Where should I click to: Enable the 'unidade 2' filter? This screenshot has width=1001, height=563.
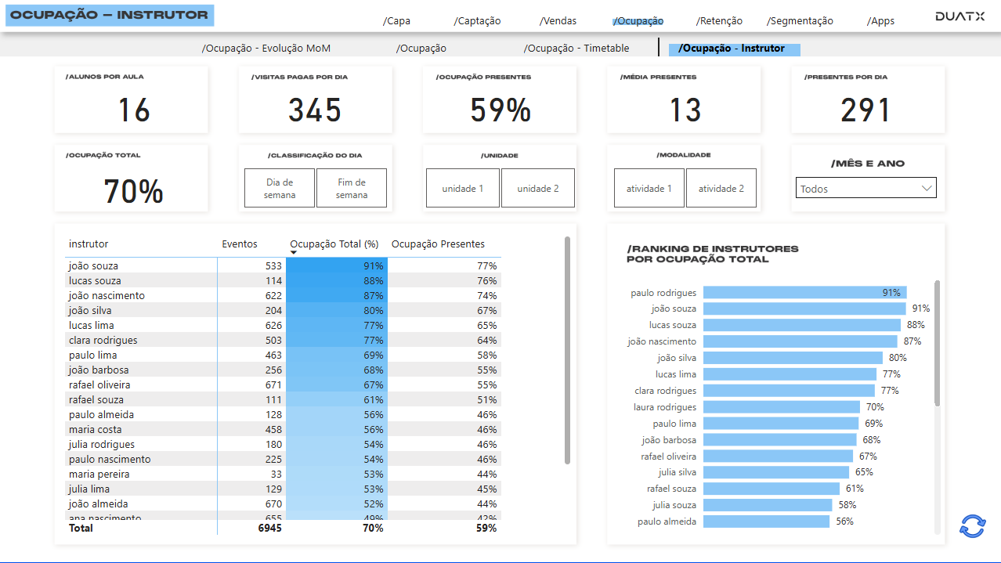[537, 188]
